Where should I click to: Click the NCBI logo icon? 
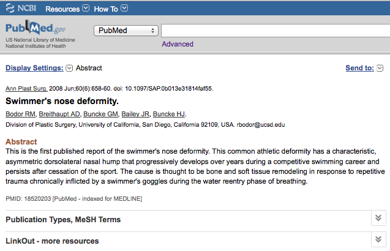[10, 8]
